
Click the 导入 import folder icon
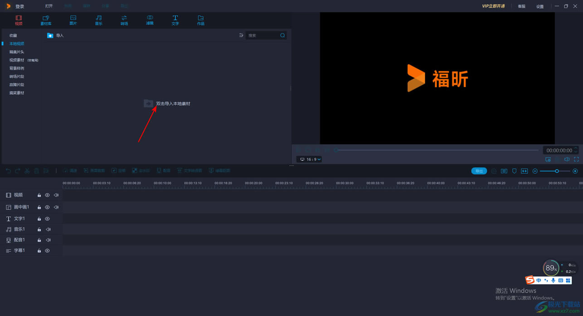point(50,35)
